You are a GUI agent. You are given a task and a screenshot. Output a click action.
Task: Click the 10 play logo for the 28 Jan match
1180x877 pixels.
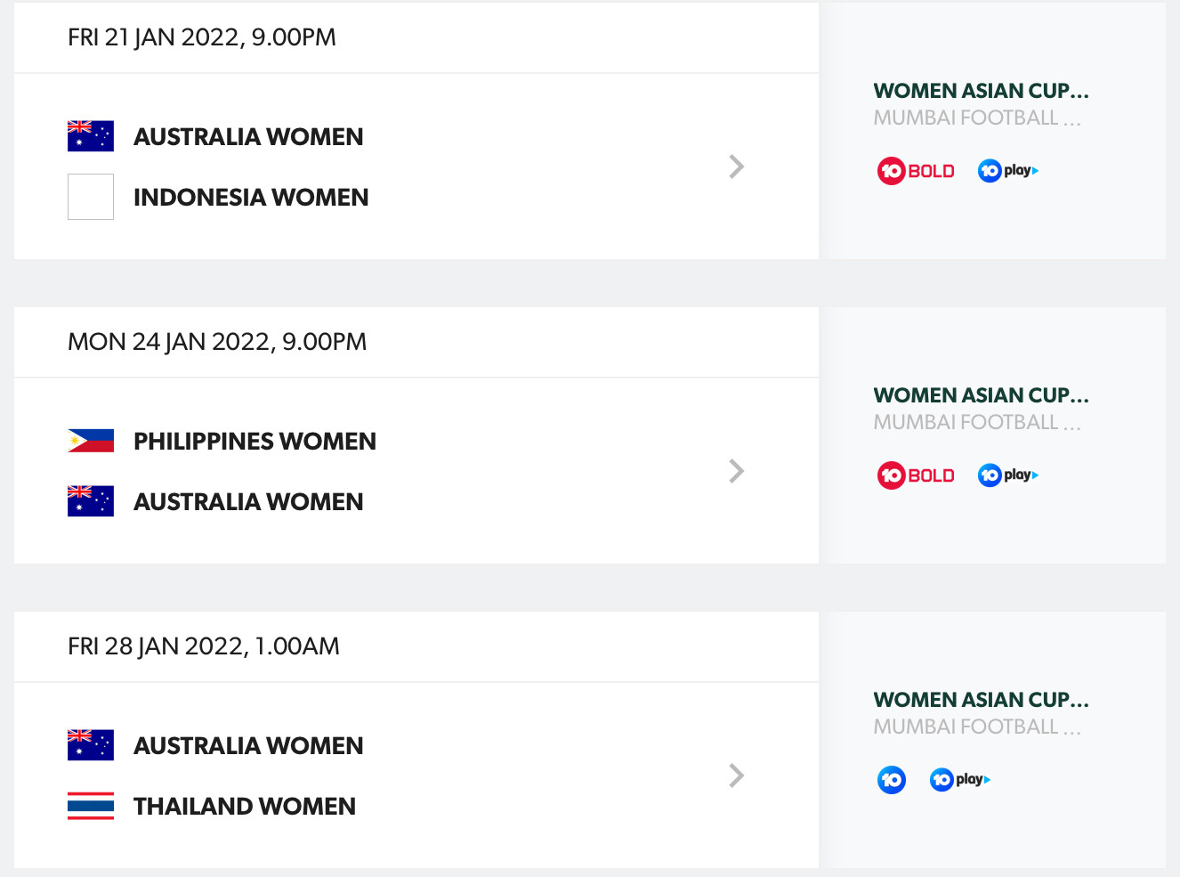[960, 780]
